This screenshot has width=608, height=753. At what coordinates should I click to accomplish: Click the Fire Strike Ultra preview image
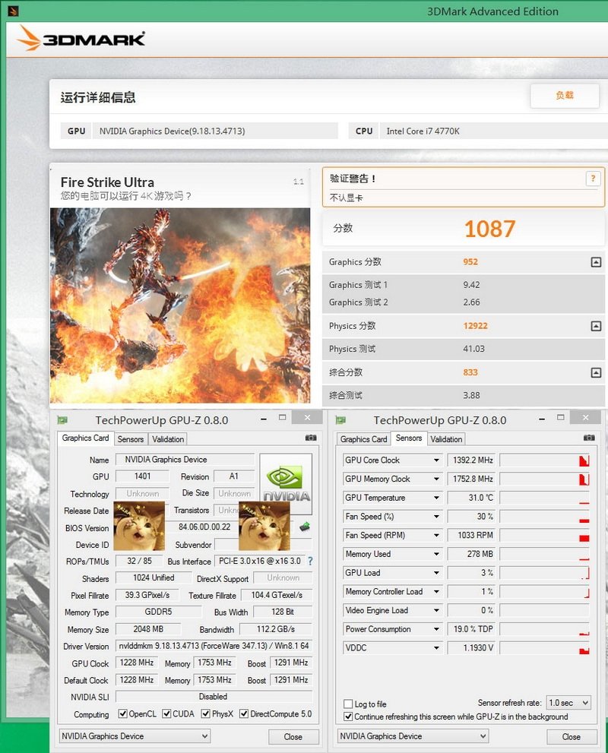point(180,305)
